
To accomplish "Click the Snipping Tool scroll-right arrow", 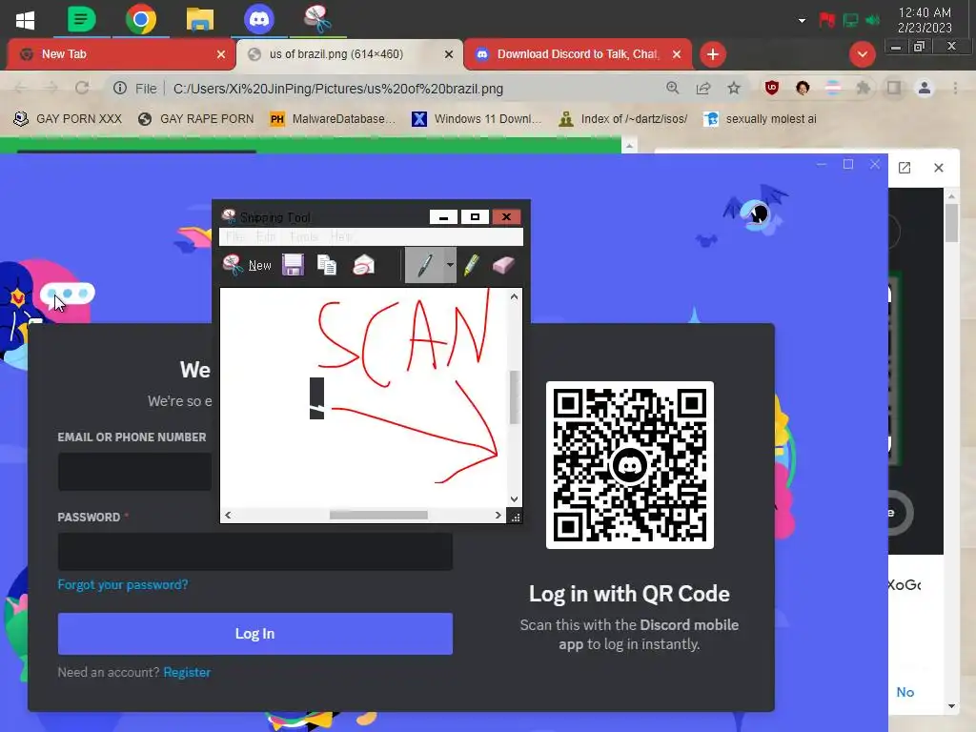I will [498, 515].
